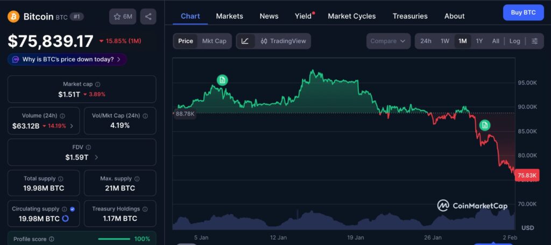Click the 1.17M BTC treasury holdings value
The height and width of the screenshot is (245, 551).
click(x=120, y=219)
